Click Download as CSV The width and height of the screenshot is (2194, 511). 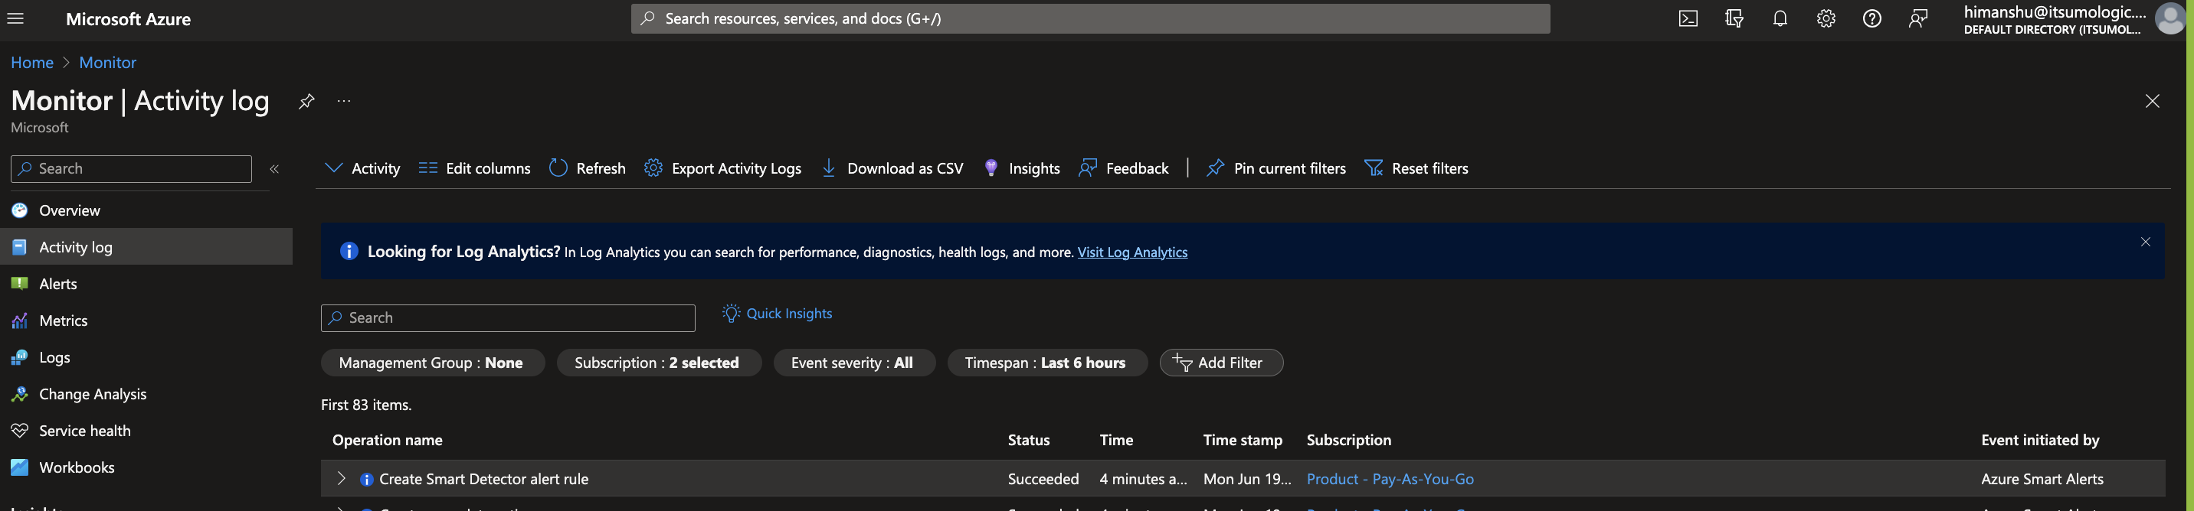892,168
